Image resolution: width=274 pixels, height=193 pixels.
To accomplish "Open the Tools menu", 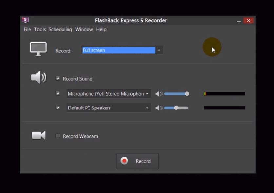I will click(x=40, y=29).
